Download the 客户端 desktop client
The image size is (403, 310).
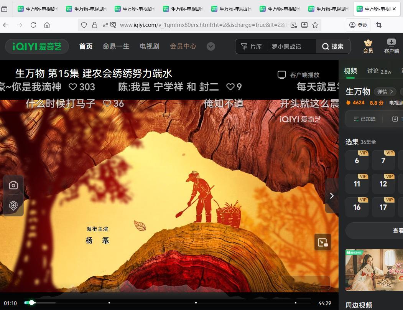coord(391,46)
